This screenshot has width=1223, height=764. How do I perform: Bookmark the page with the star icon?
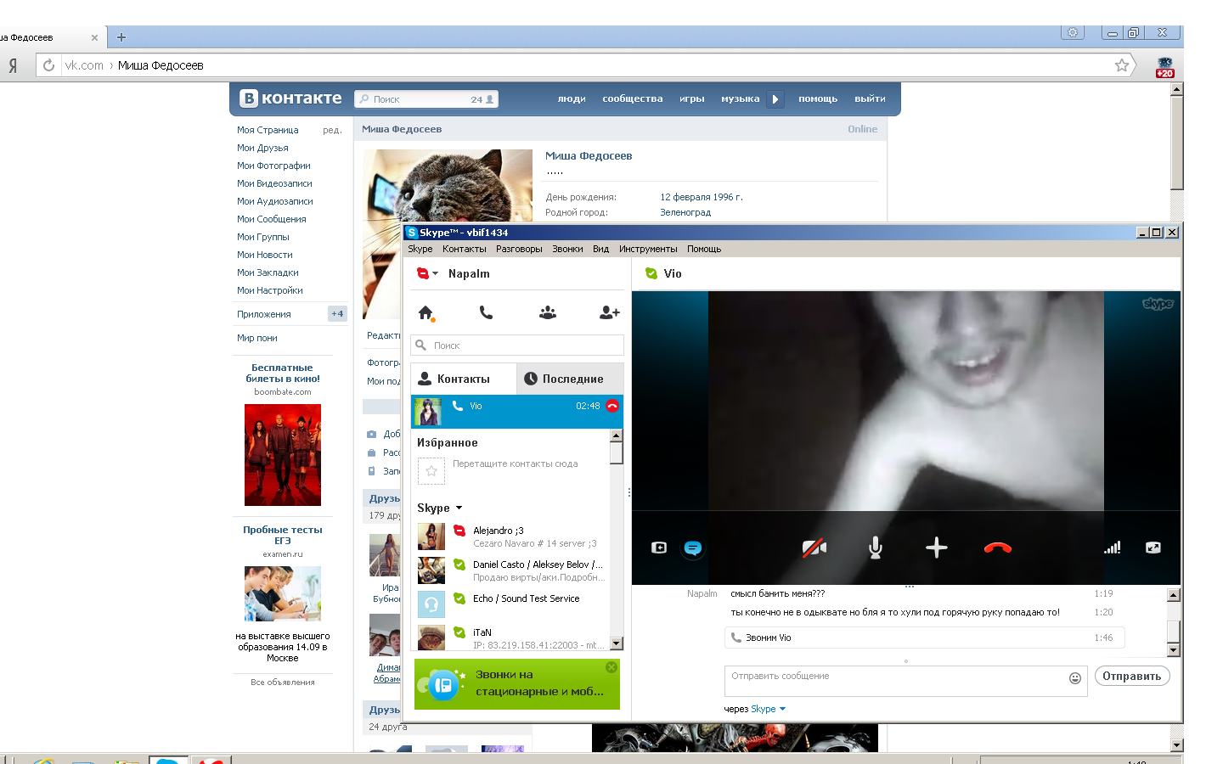[1122, 65]
